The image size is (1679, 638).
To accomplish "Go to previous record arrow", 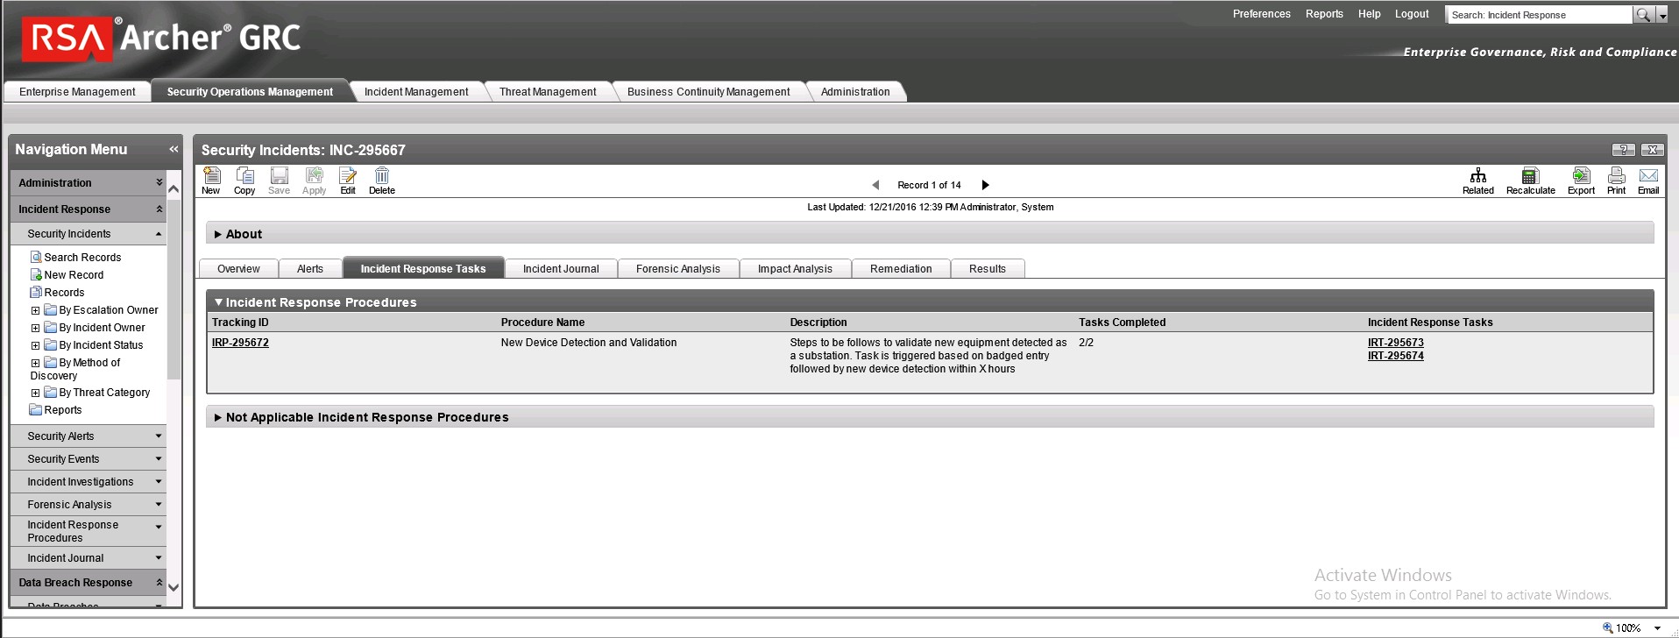I will pos(875,185).
